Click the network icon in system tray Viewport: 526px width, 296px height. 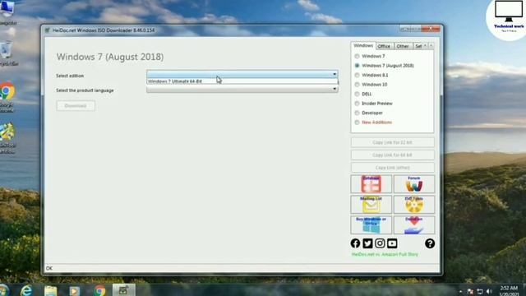[x=480, y=291]
